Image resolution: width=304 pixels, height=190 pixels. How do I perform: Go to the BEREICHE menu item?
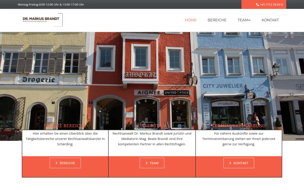tap(217, 20)
